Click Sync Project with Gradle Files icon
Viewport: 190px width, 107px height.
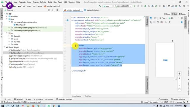172,6
